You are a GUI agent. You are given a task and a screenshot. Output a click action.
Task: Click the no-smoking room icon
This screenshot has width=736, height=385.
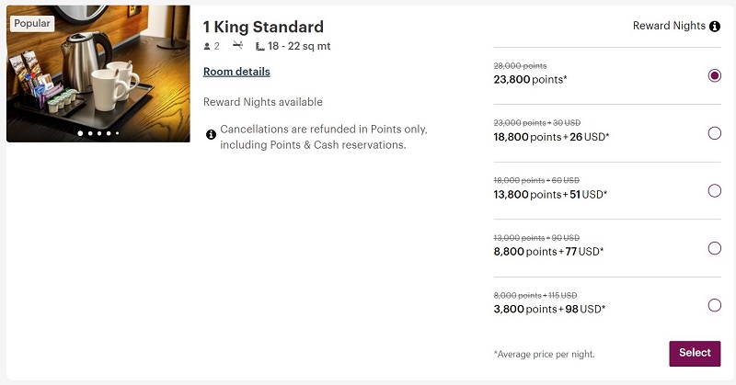pyautogui.click(x=238, y=46)
